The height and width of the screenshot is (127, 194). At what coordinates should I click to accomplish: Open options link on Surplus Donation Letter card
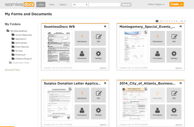(103, 125)
